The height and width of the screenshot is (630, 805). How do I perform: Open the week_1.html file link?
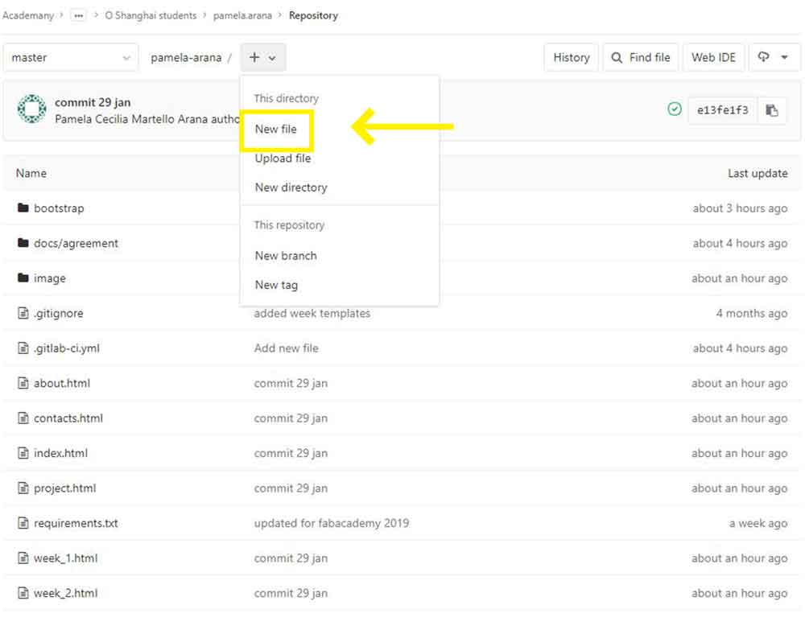[x=65, y=558]
